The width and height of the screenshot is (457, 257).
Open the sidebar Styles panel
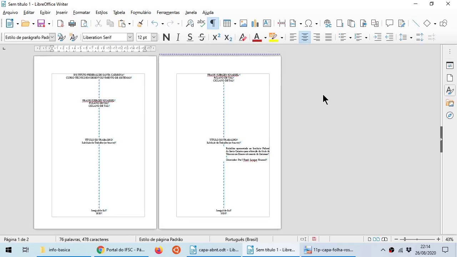pos(450,91)
